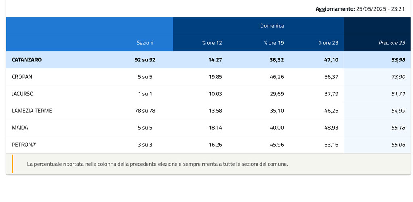
Task: Click the Prec. ore 23 header
Action: point(392,43)
